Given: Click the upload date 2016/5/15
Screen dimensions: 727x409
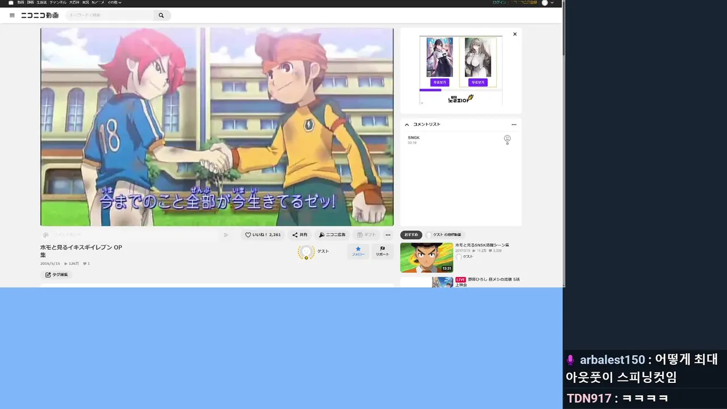Looking at the screenshot, I should 50,264.
